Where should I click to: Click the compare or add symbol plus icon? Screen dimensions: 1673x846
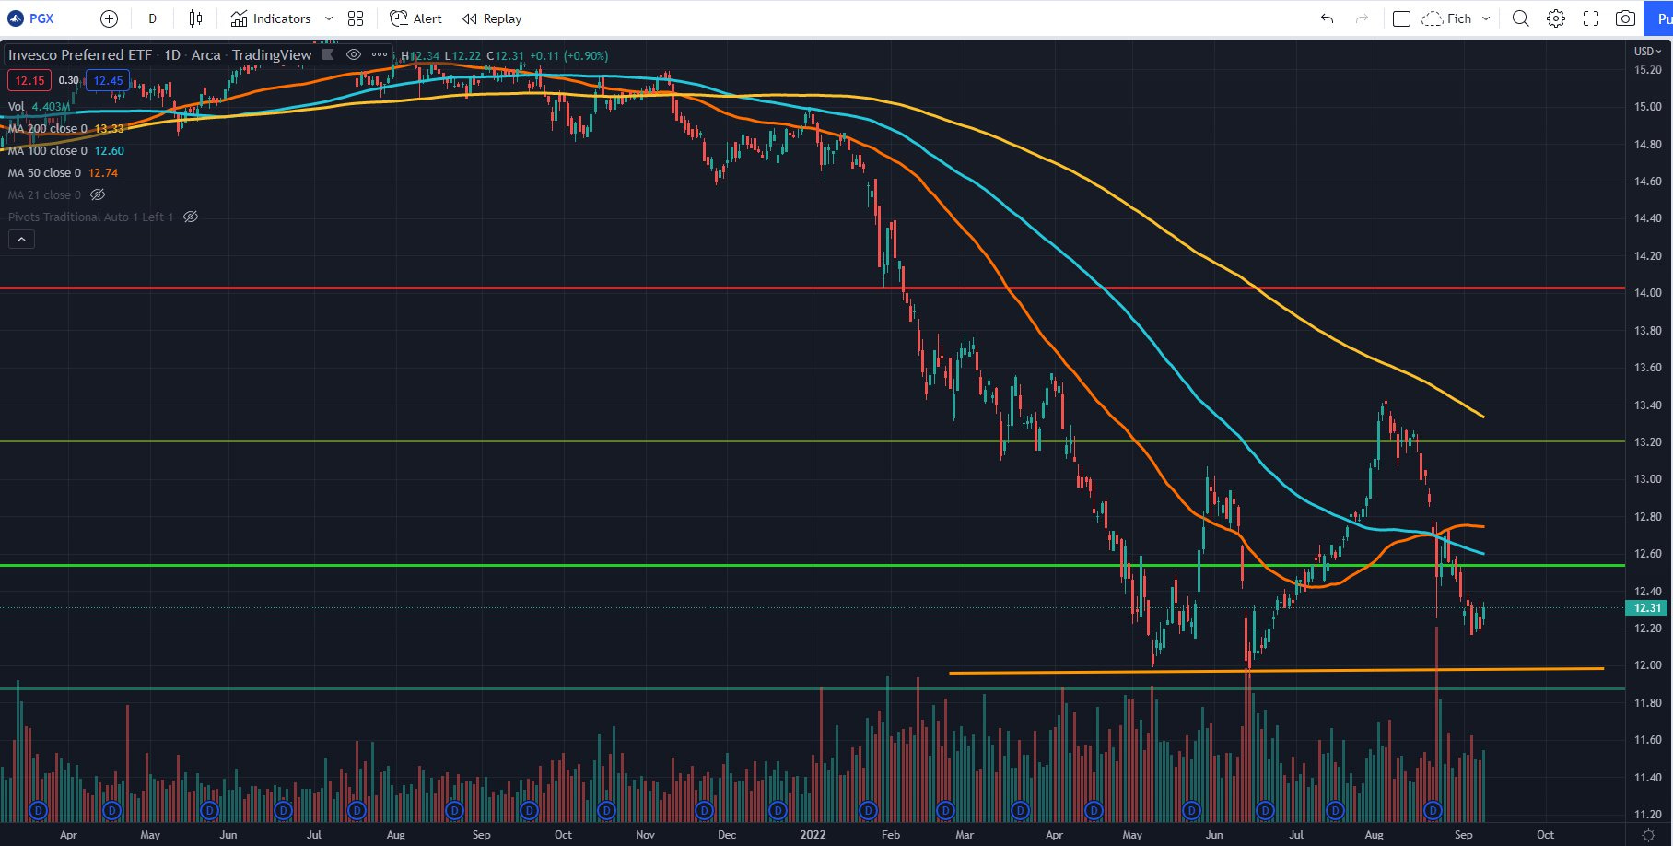(109, 18)
